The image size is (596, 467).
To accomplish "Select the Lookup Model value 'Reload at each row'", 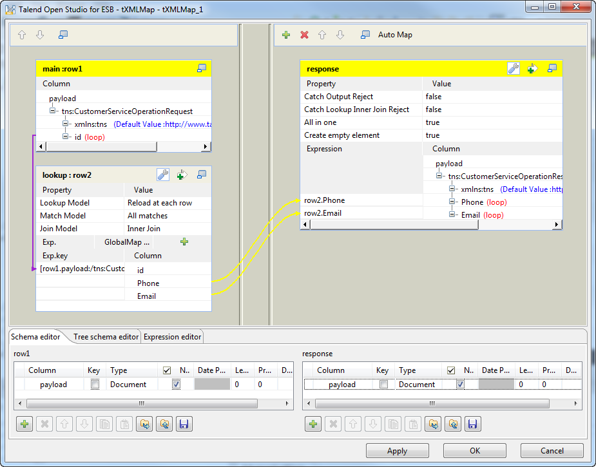I will click(x=160, y=203).
